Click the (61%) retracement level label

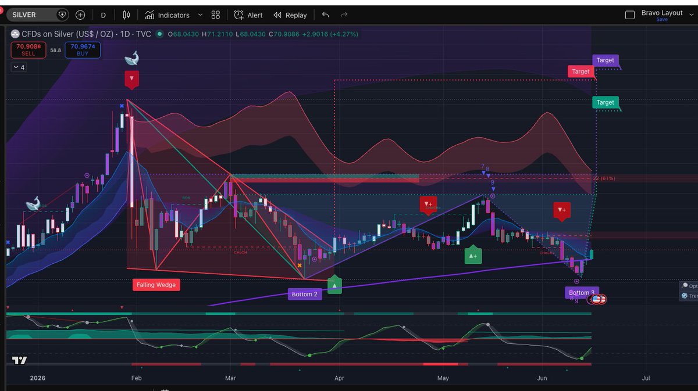(x=608, y=178)
